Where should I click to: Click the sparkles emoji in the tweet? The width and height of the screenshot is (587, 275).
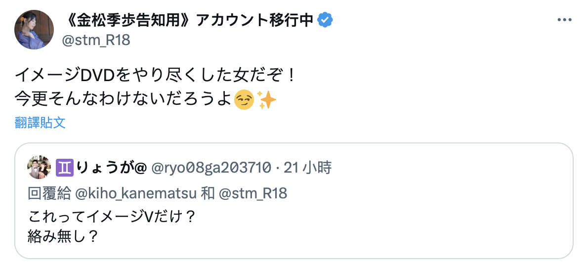coord(267,100)
